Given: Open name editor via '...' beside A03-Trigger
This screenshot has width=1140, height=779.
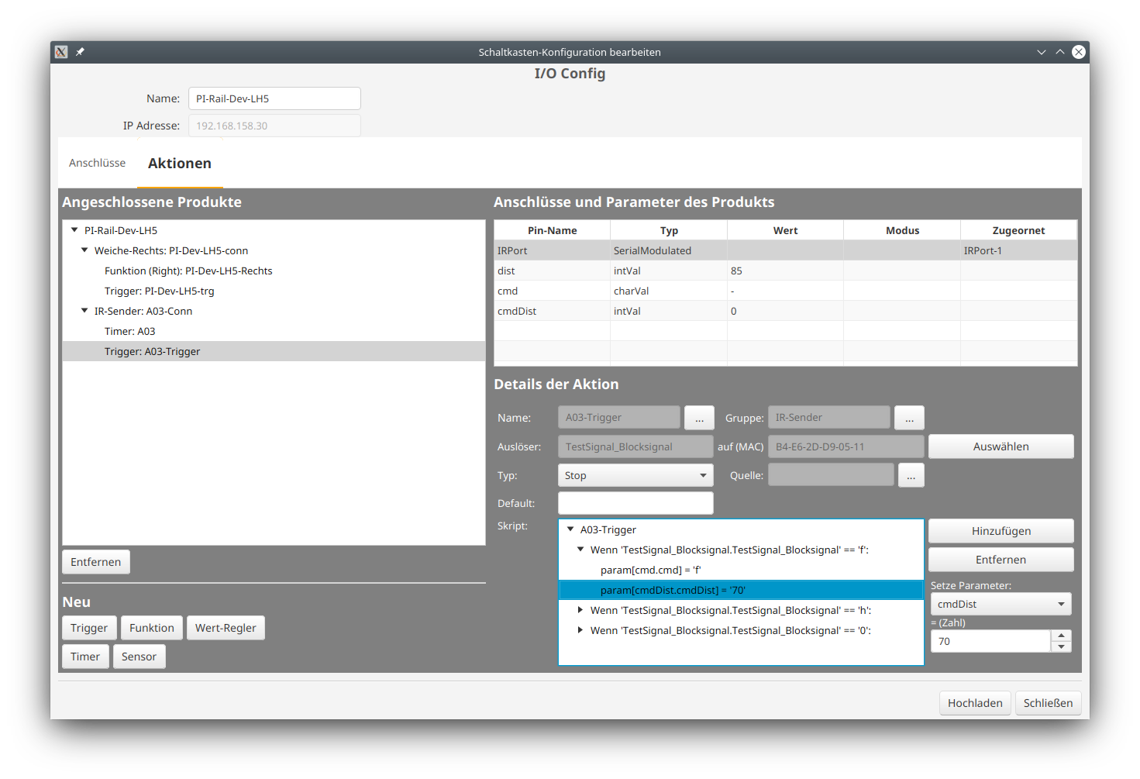Looking at the screenshot, I should [x=699, y=417].
